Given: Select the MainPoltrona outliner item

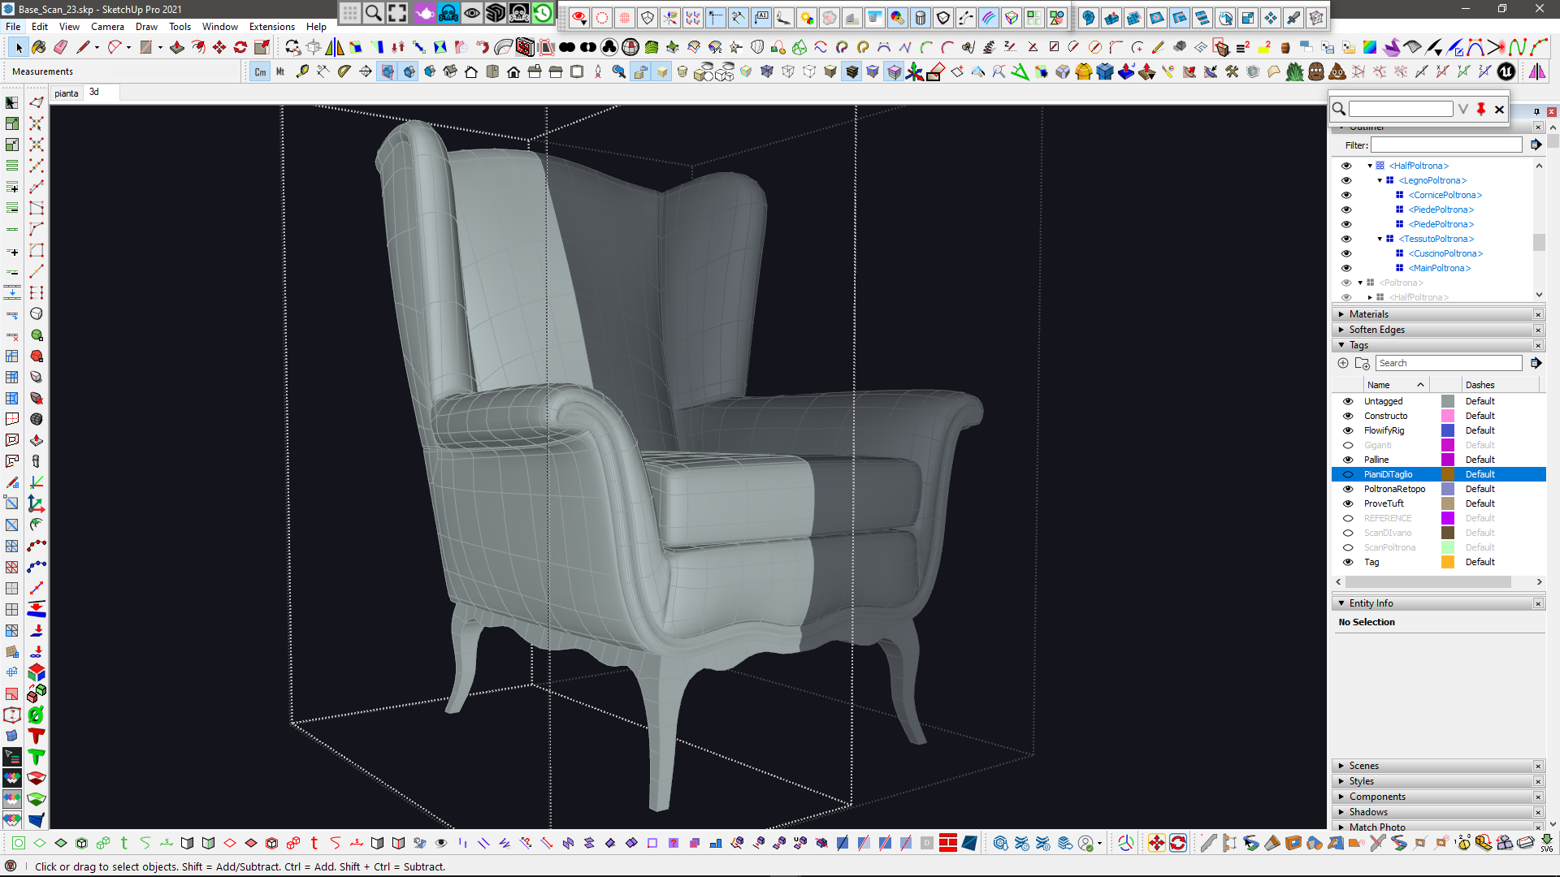Looking at the screenshot, I should 1439,268.
